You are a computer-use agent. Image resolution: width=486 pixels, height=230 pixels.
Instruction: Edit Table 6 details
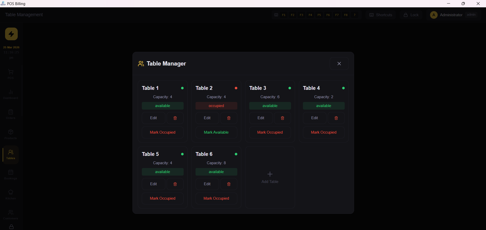(207, 184)
